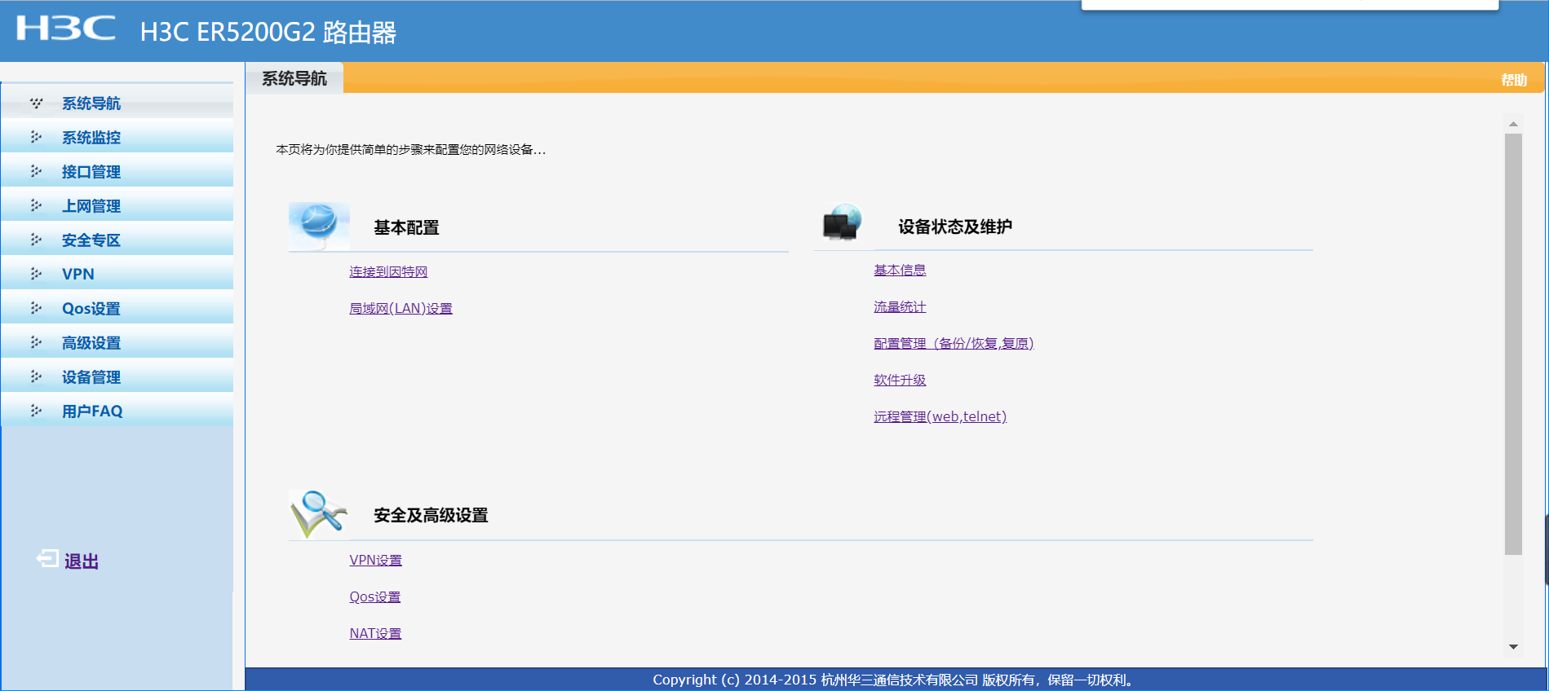This screenshot has width=1549, height=691.
Task: Click the exit icon next to 退出
Action: [x=47, y=559]
